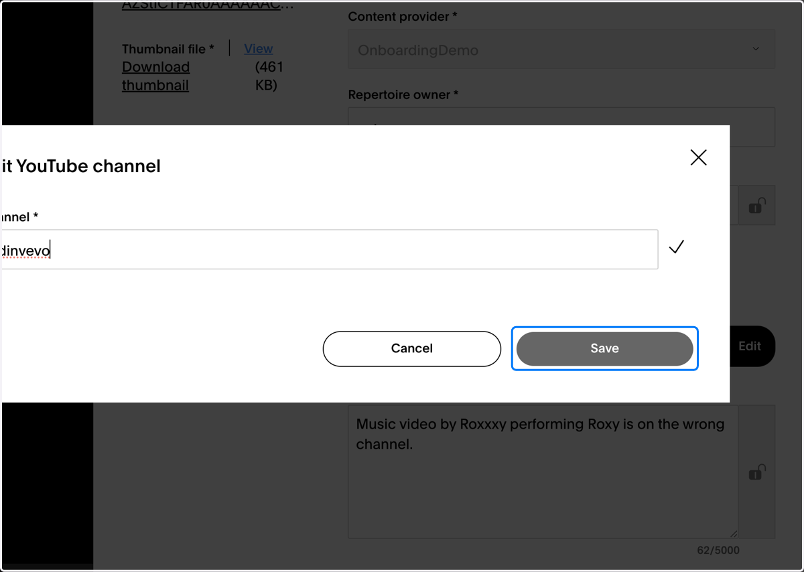The height and width of the screenshot is (572, 804).
Task: Click the 62/5000 character counter
Action: (x=718, y=551)
